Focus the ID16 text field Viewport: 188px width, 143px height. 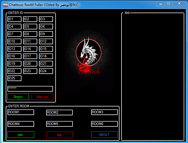[14, 56]
